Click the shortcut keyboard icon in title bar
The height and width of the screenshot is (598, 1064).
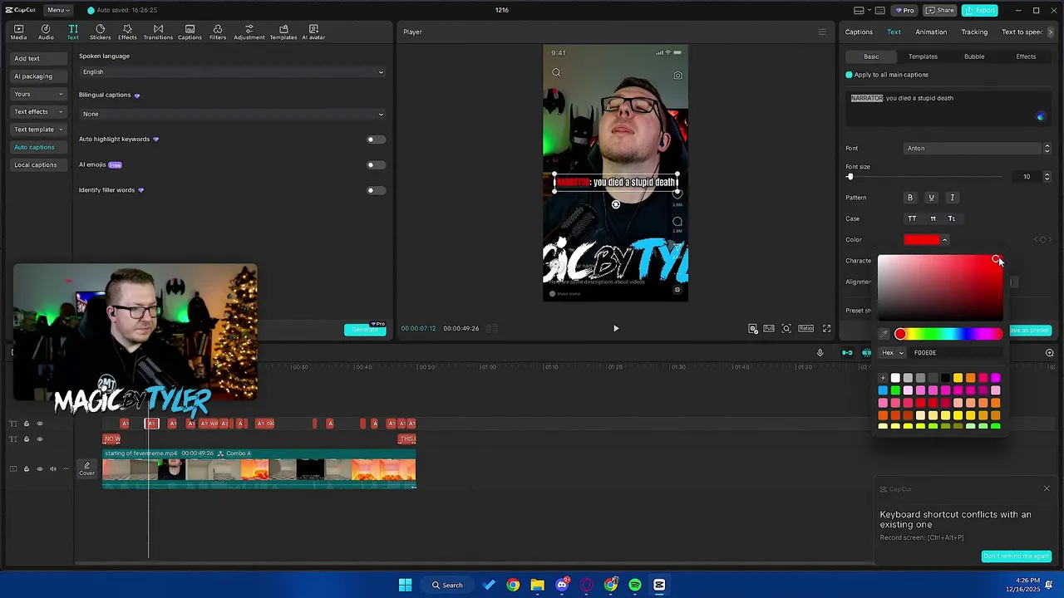880,10
